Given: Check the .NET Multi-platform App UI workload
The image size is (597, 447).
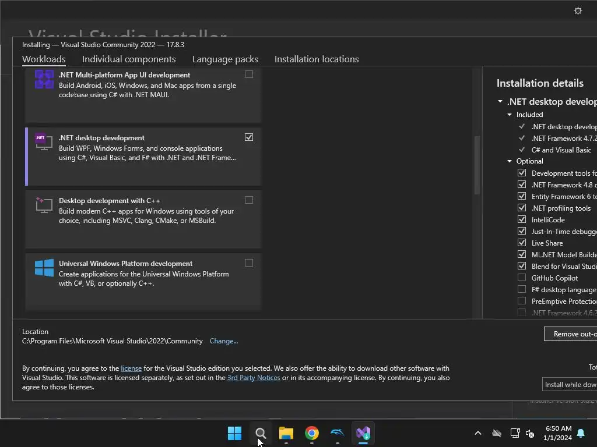Looking at the screenshot, I should 249,74.
